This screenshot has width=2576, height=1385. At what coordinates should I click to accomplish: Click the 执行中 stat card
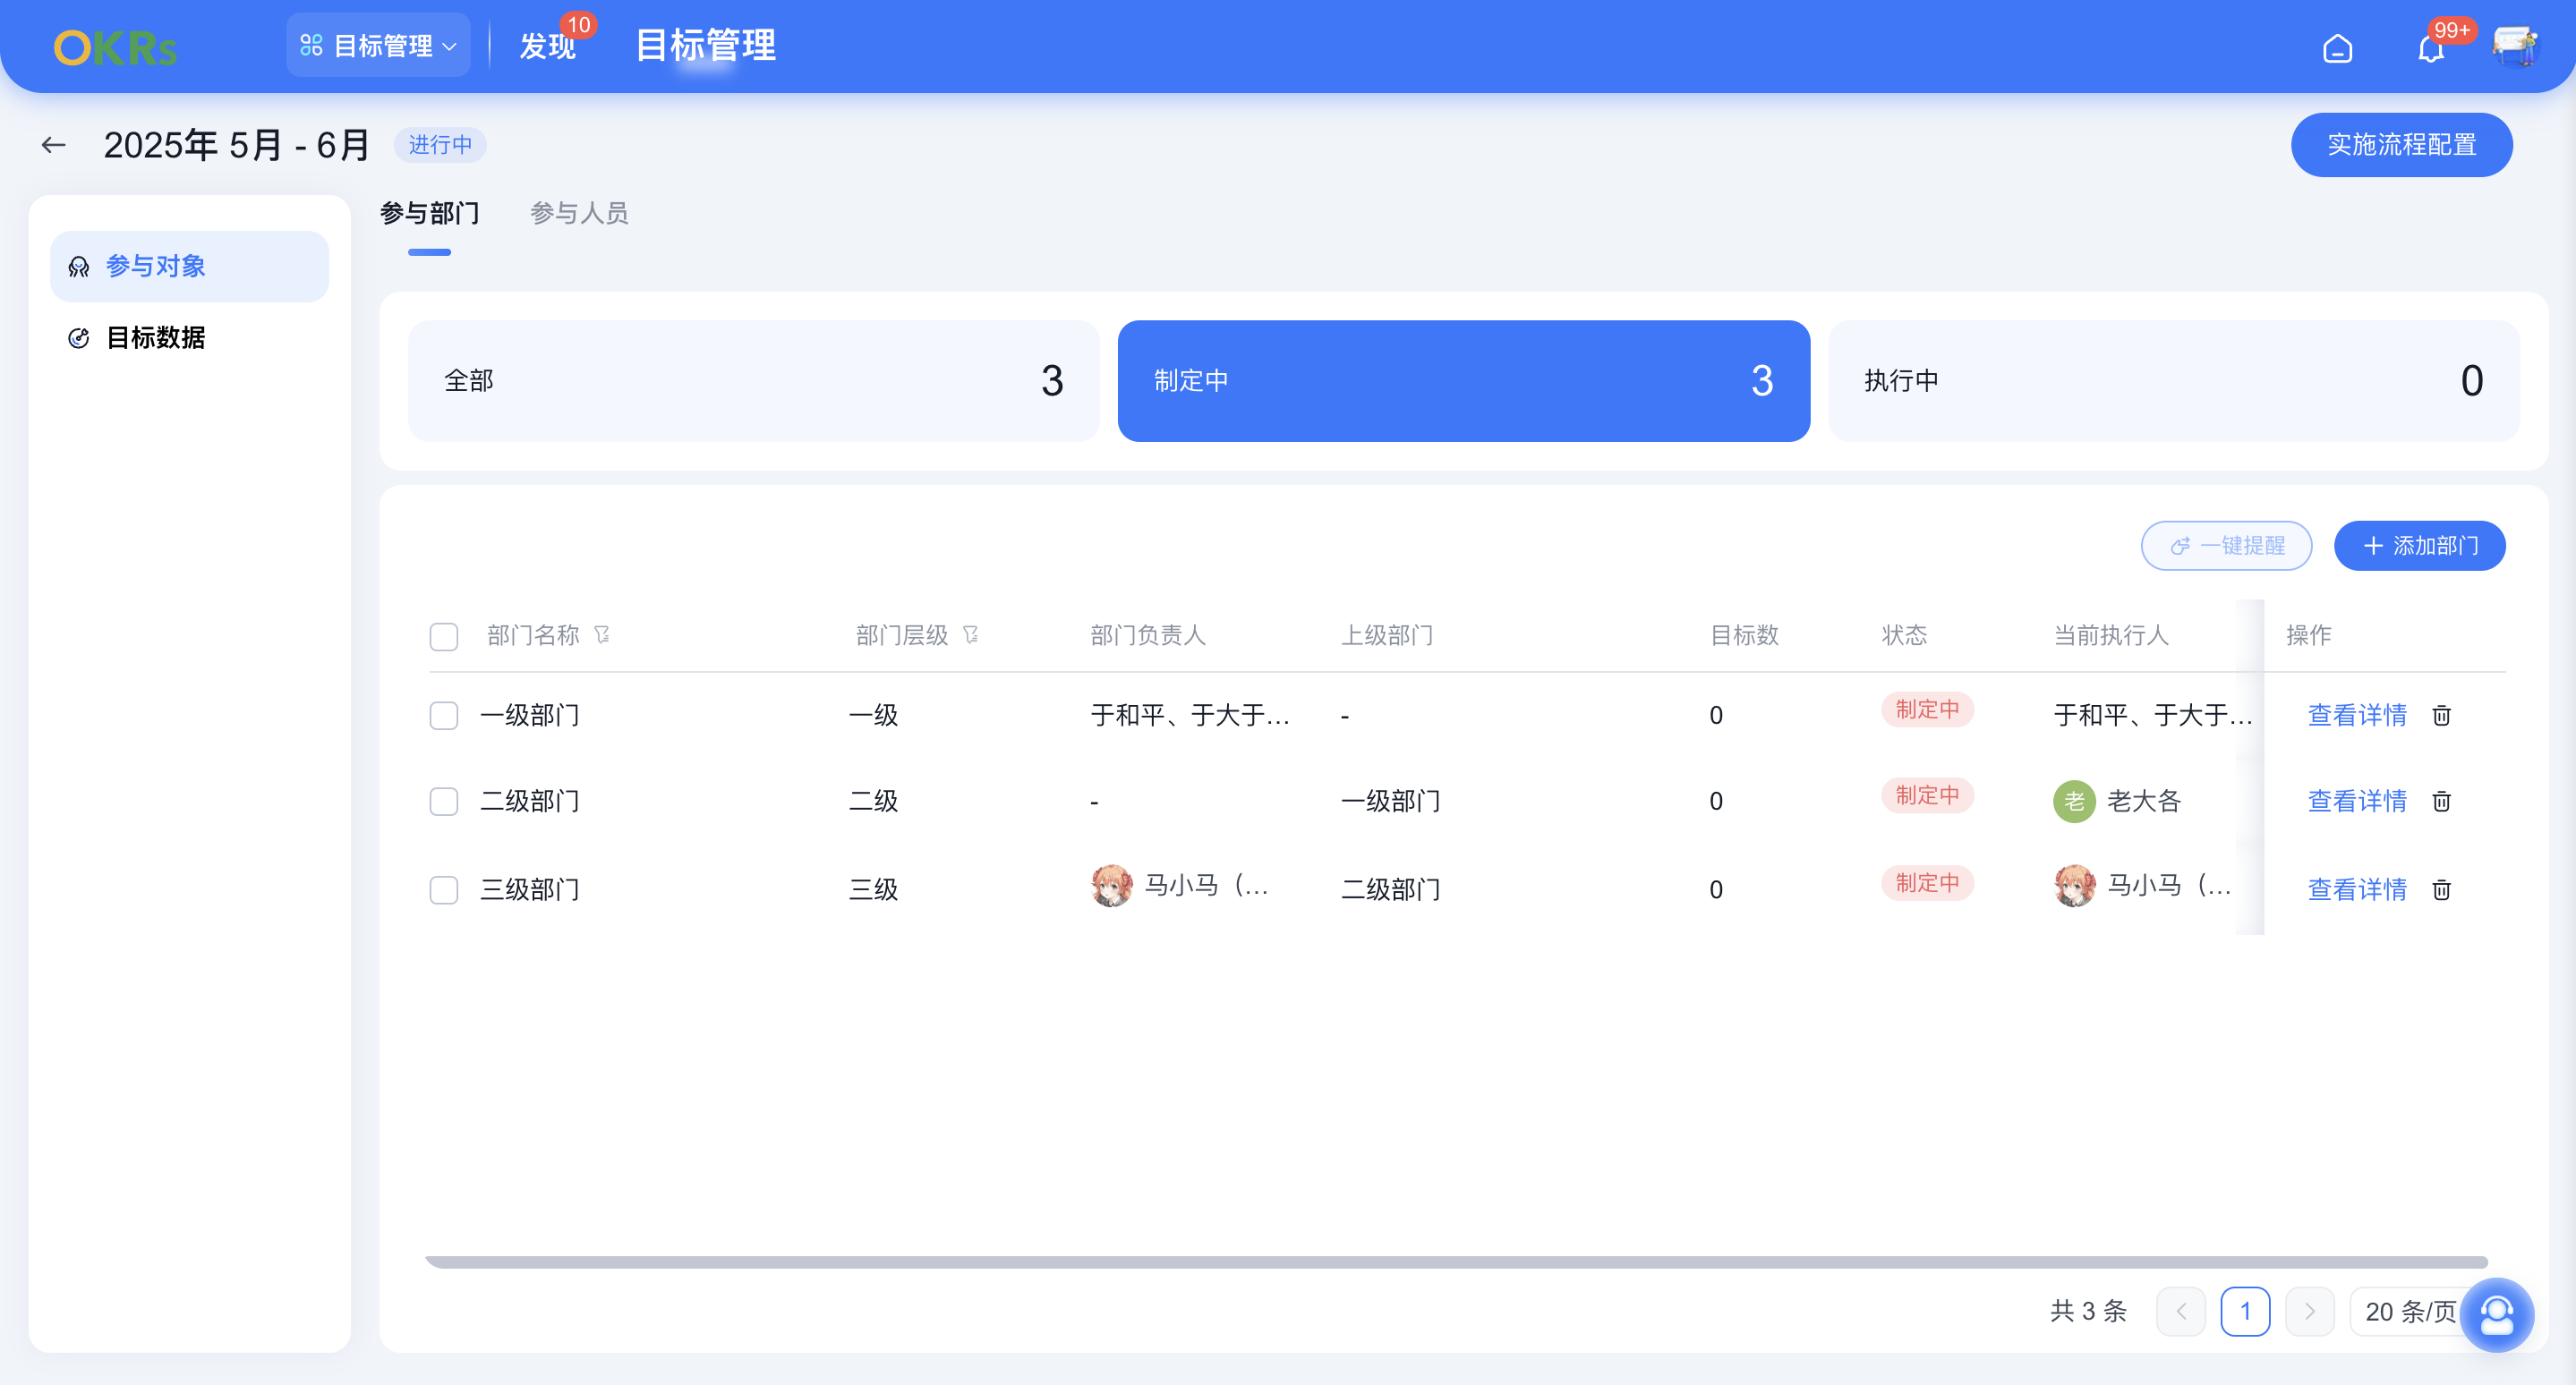coord(2174,381)
